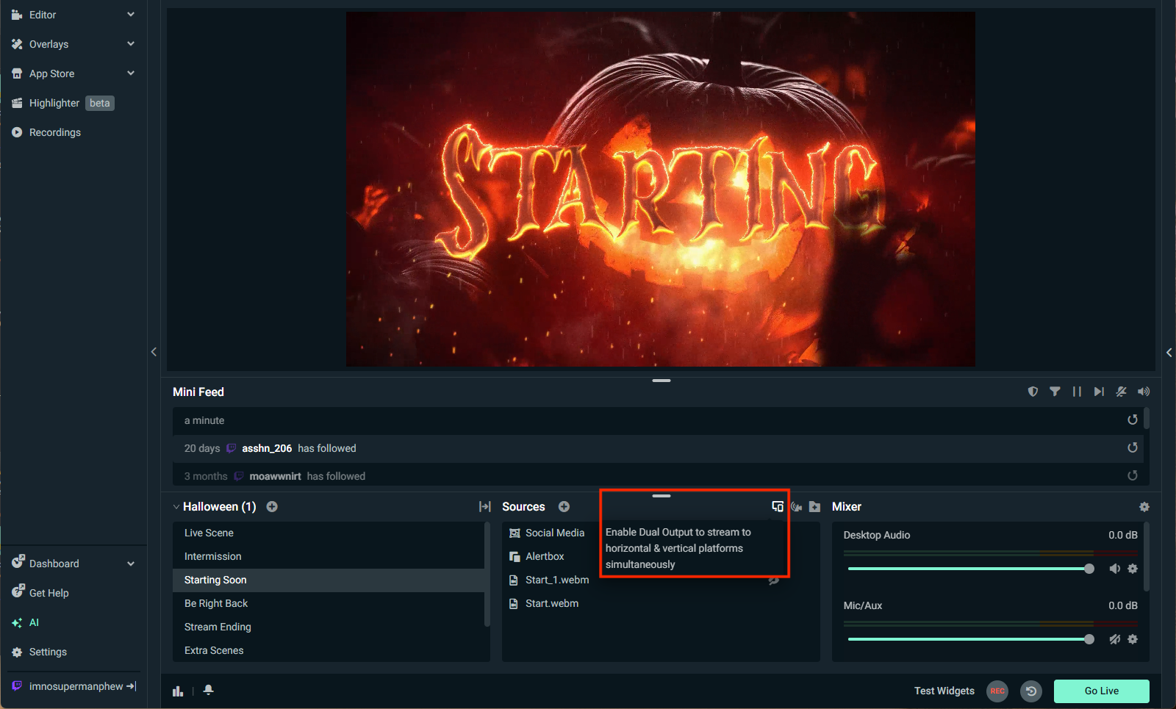Enable Dual Output in Sources header
1176x709 pixels.
coord(777,506)
